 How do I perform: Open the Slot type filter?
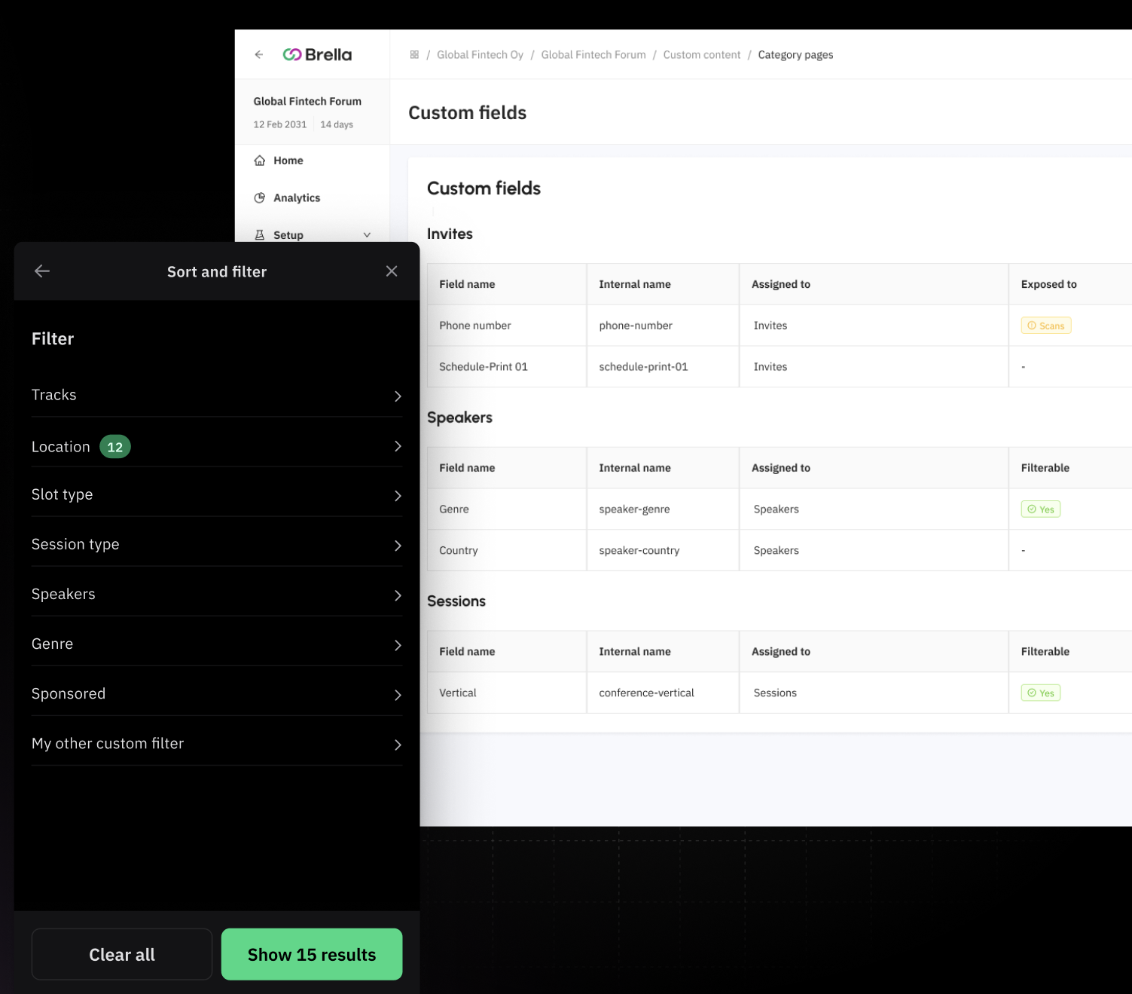click(x=217, y=494)
